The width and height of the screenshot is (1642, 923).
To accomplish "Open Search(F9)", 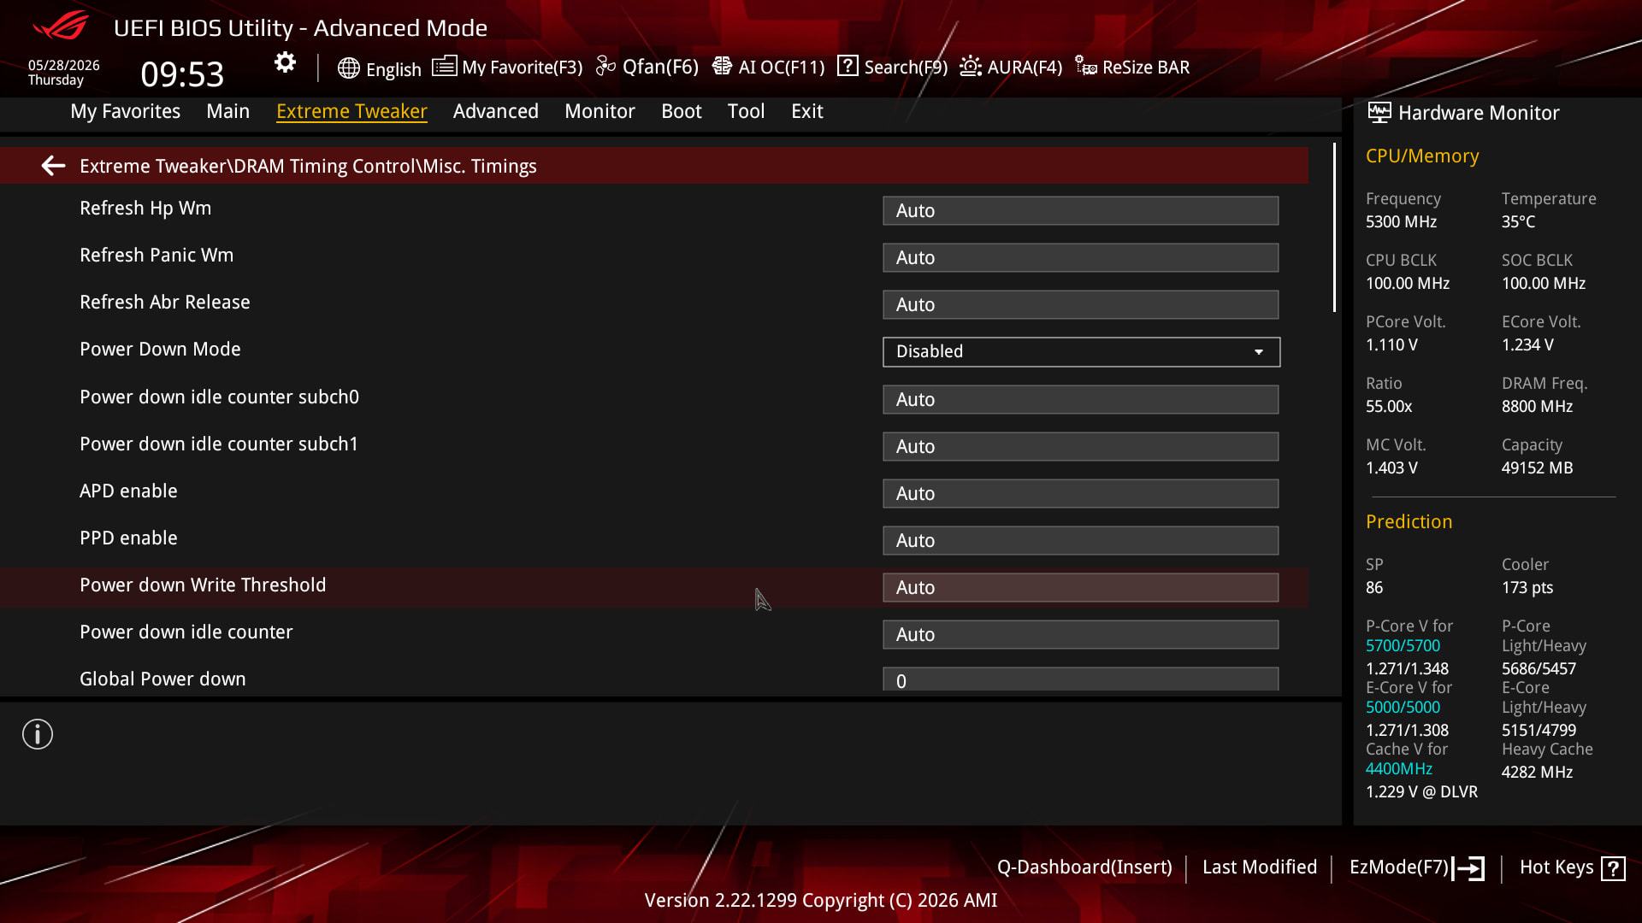I will click(x=906, y=68).
